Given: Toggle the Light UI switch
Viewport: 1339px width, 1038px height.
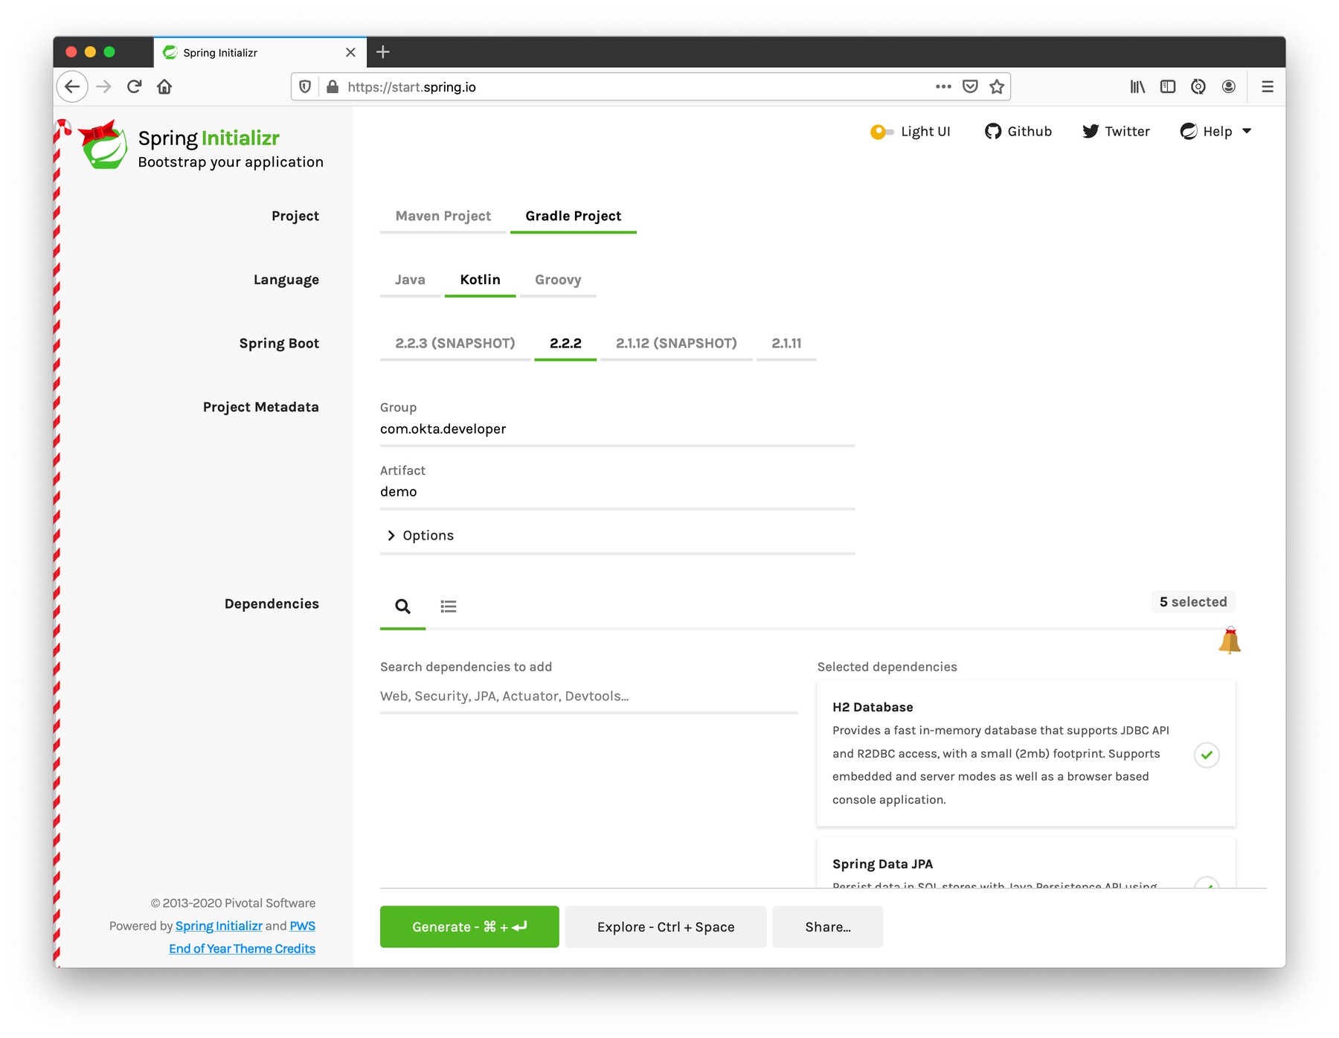Looking at the screenshot, I should point(882,132).
